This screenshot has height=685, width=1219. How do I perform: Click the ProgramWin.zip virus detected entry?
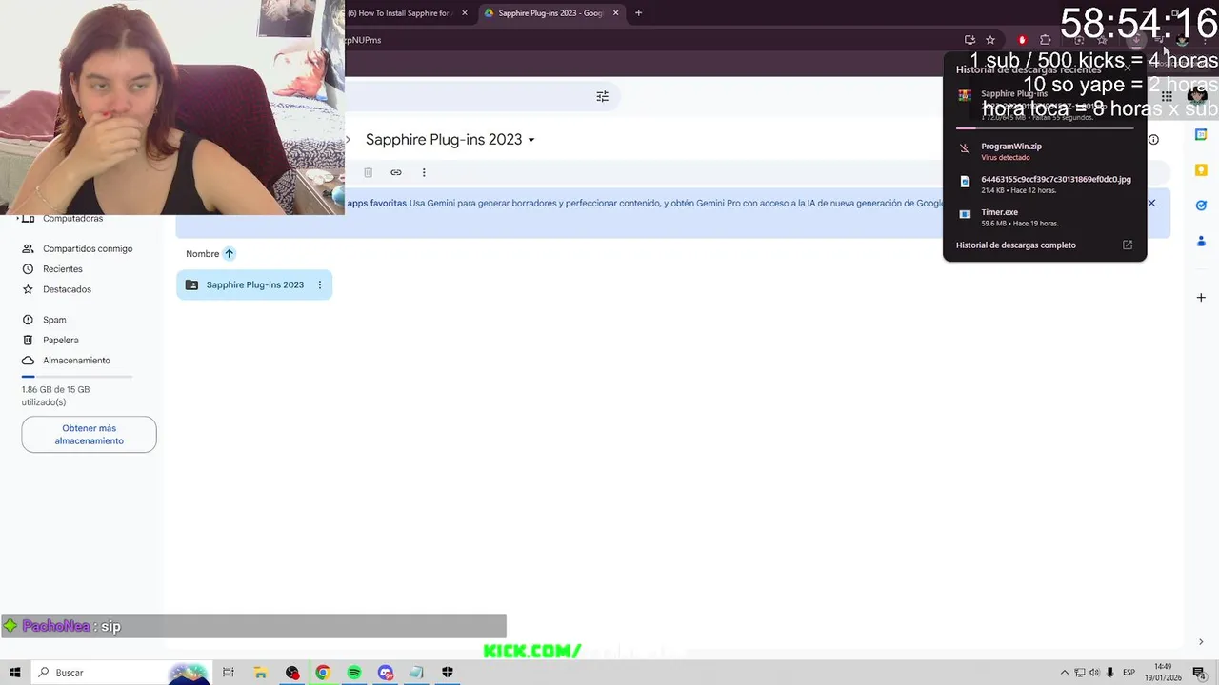coord(1045,151)
